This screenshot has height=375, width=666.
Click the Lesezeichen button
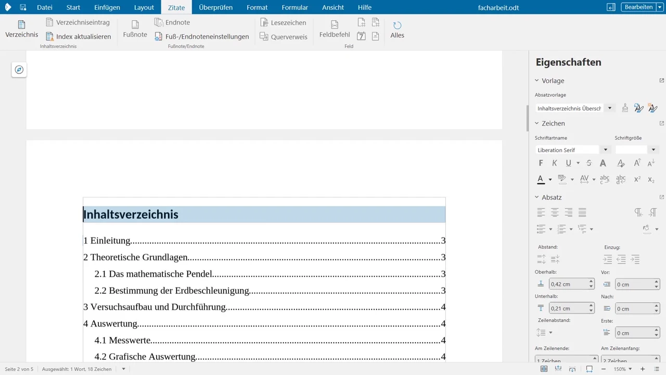click(x=284, y=22)
